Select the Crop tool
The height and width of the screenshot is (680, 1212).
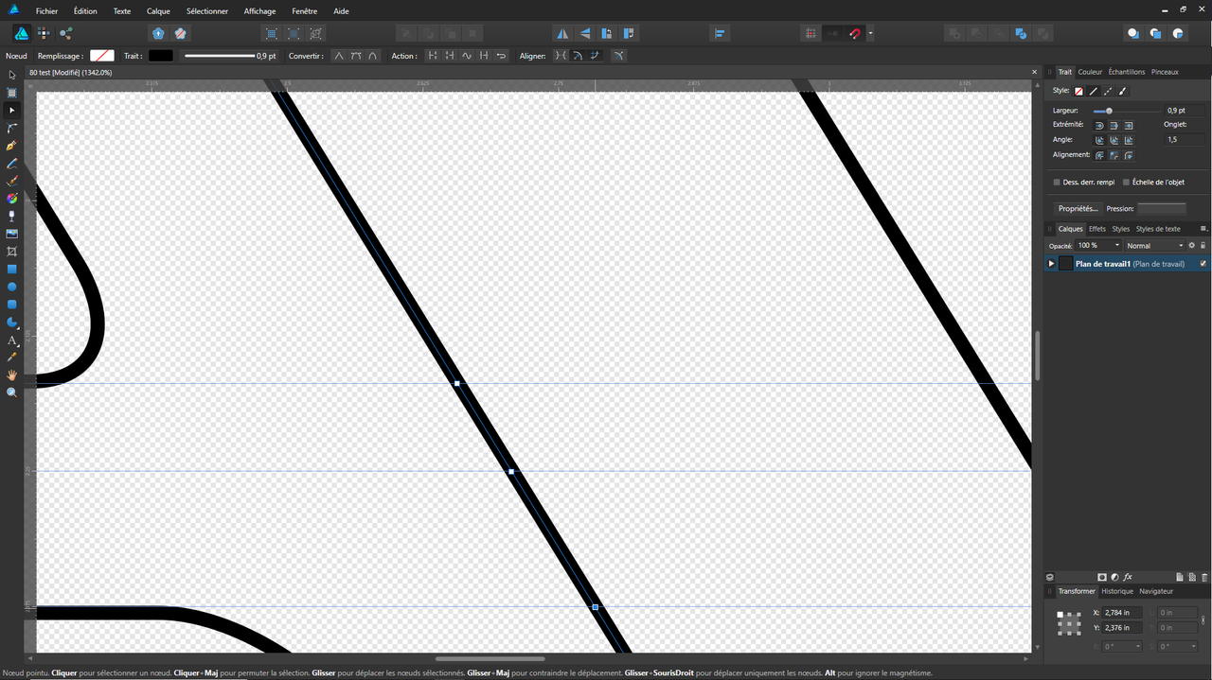coord(12,252)
